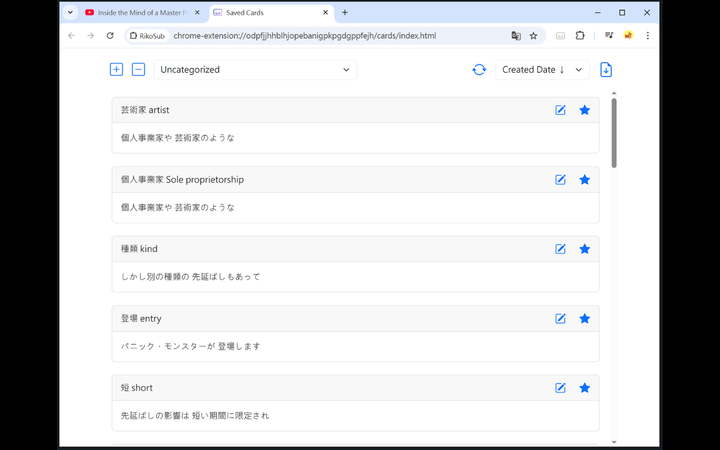The width and height of the screenshot is (720, 450).
Task: Edit the 個人事業家 Sole proprietorship card
Action: (561, 179)
